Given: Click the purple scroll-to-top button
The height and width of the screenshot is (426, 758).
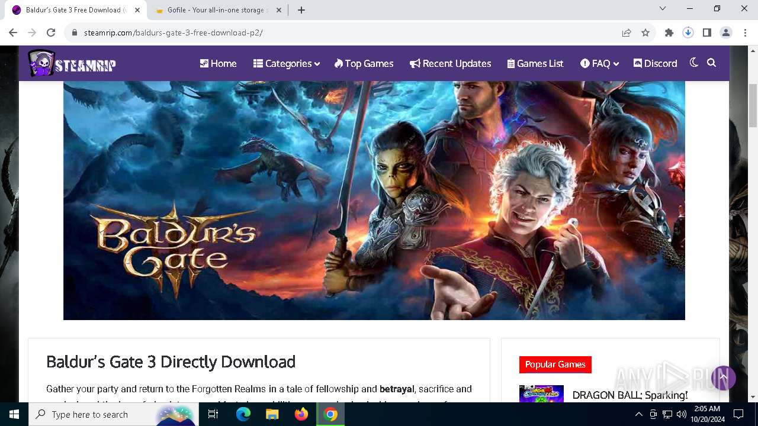Looking at the screenshot, I should [x=723, y=377].
